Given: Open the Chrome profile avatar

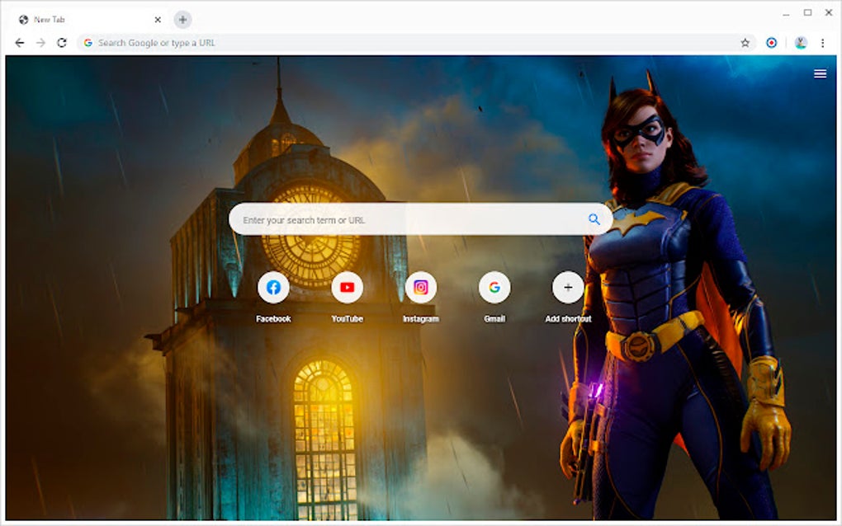Looking at the screenshot, I should (x=801, y=43).
